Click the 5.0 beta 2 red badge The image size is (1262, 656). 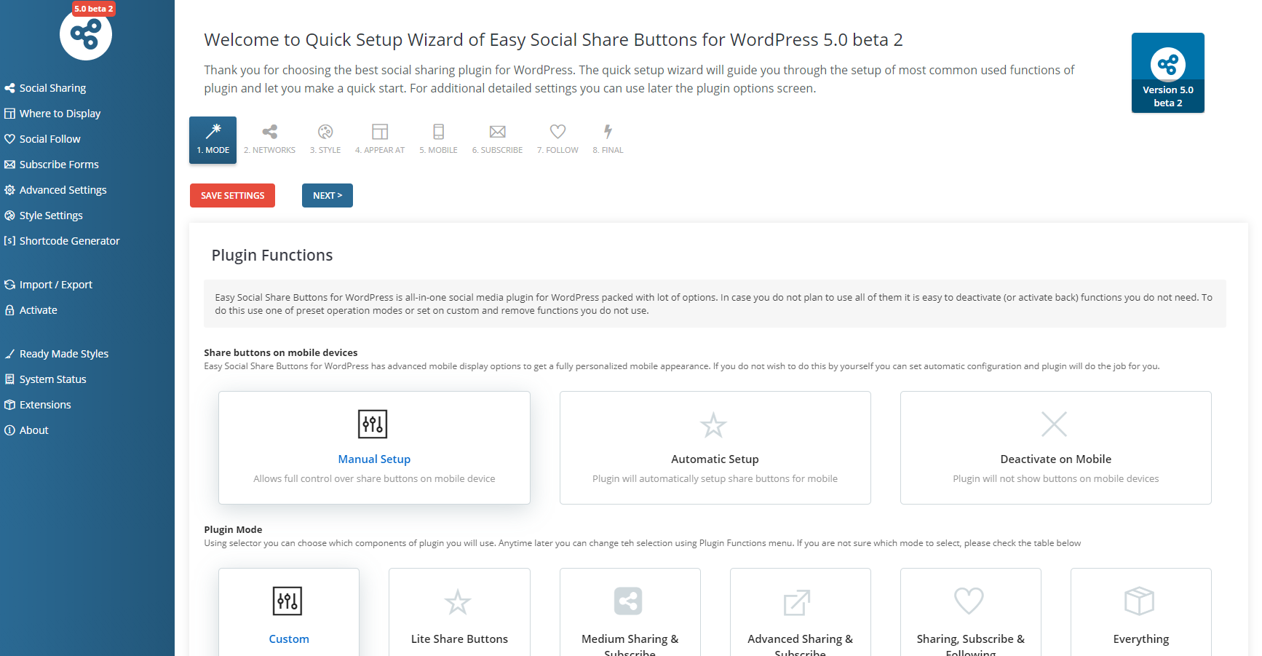[94, 9]
